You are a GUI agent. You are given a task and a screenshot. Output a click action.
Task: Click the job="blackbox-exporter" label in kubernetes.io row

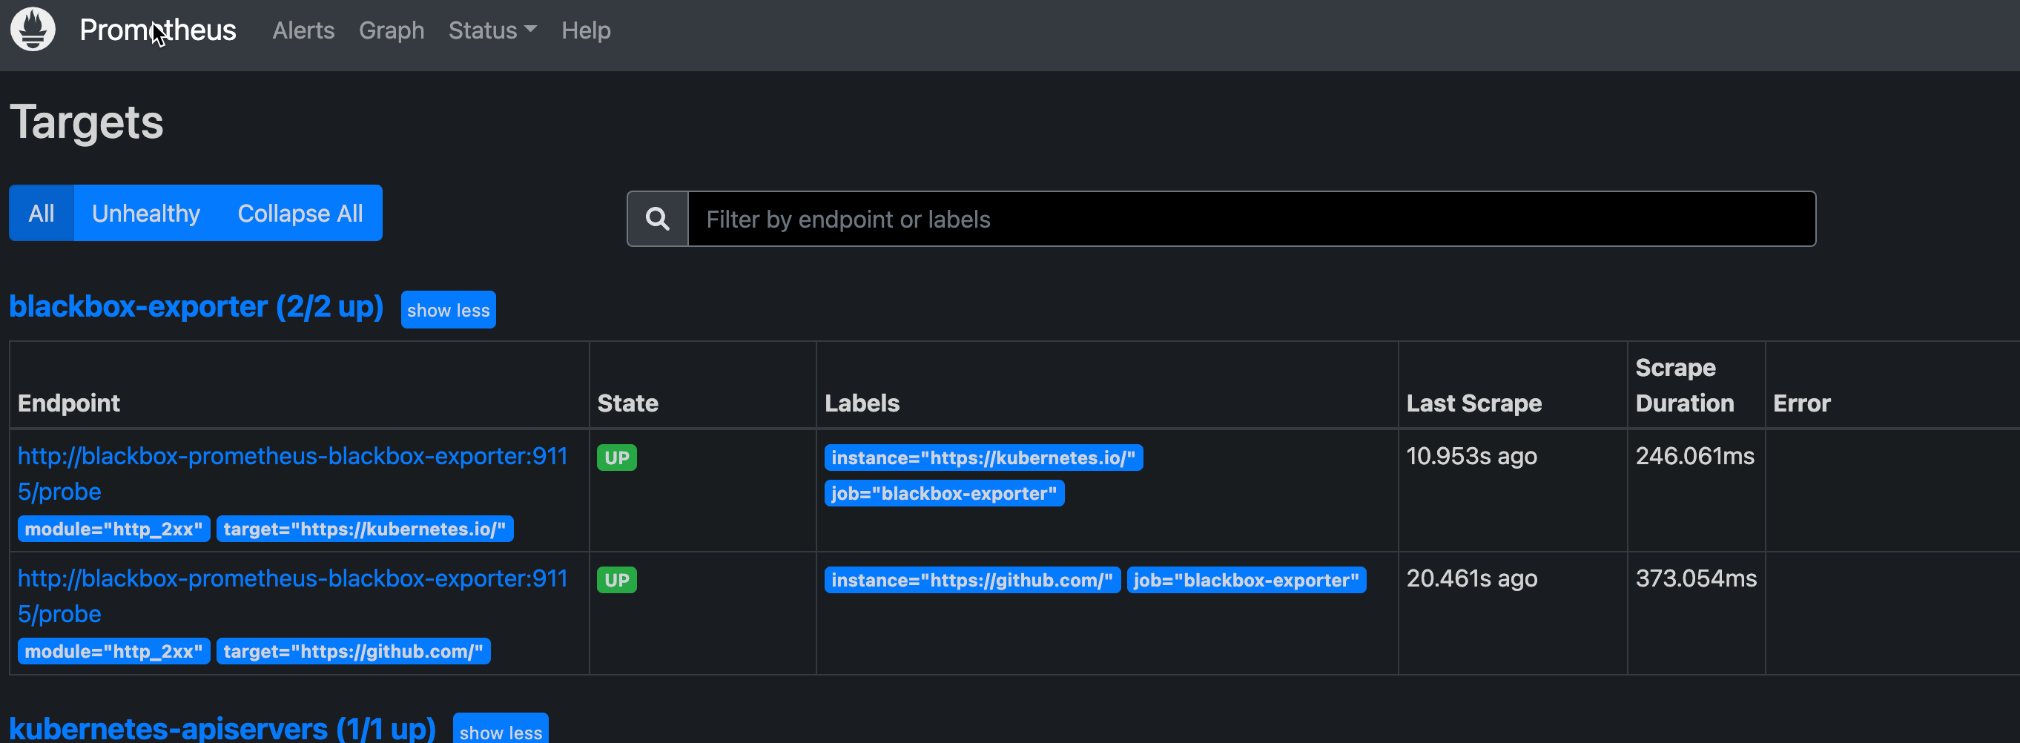[944, 494]
